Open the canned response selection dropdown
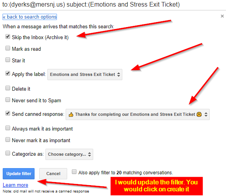Screen dimensions: 226x196 pyautogui.click(x=137, y=115)
